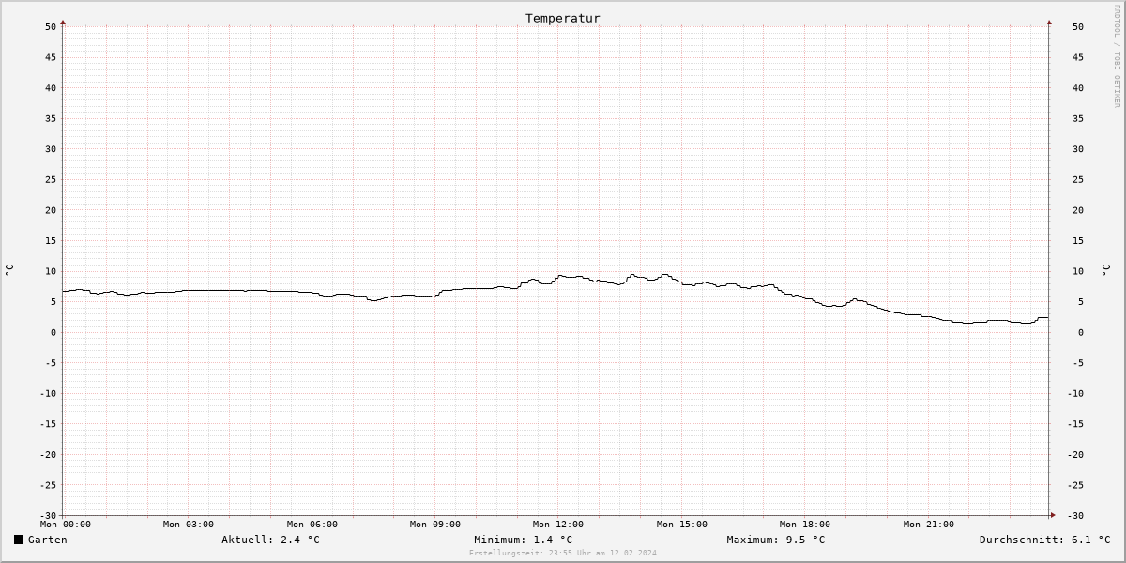Click the black Garten legend swatch
The image size is (1126, 563).
(x=18, y=540)
